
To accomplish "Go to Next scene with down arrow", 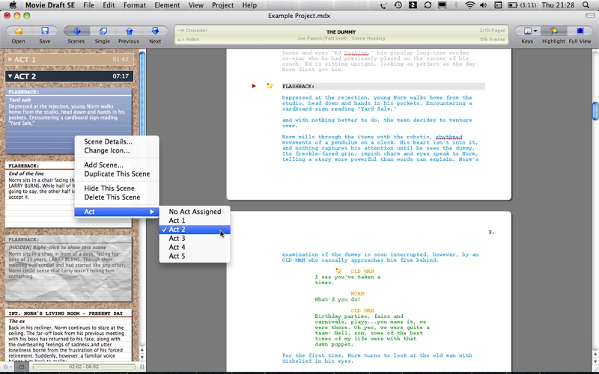I will (155, 31).
